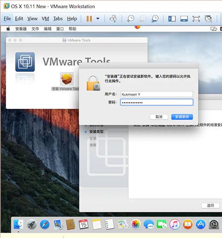Open Finder from the Dock
This screenshot has width=222, height=238.
pos(18,224)
